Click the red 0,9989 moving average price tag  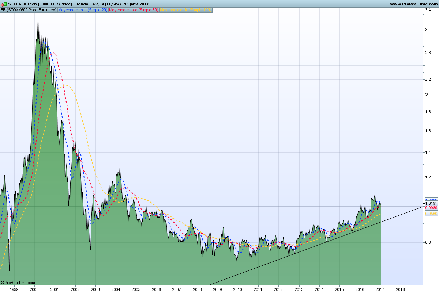pos(431,207)
